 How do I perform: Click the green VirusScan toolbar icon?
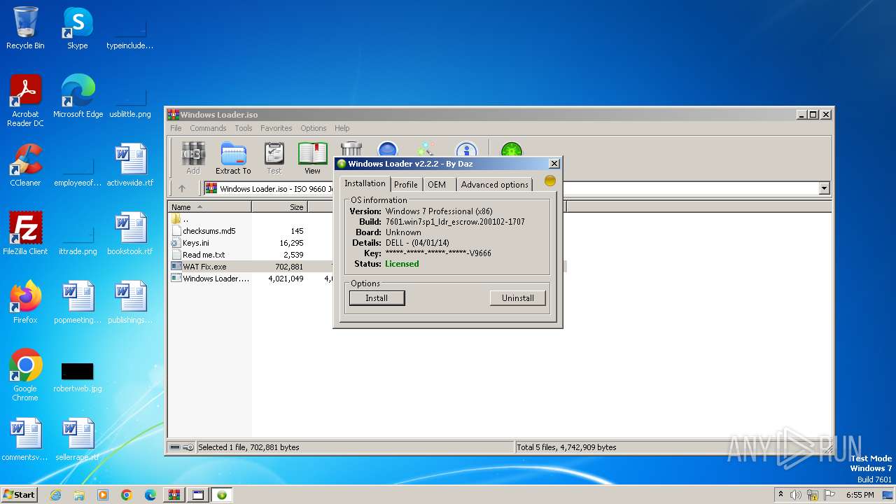tap(512, 149)
